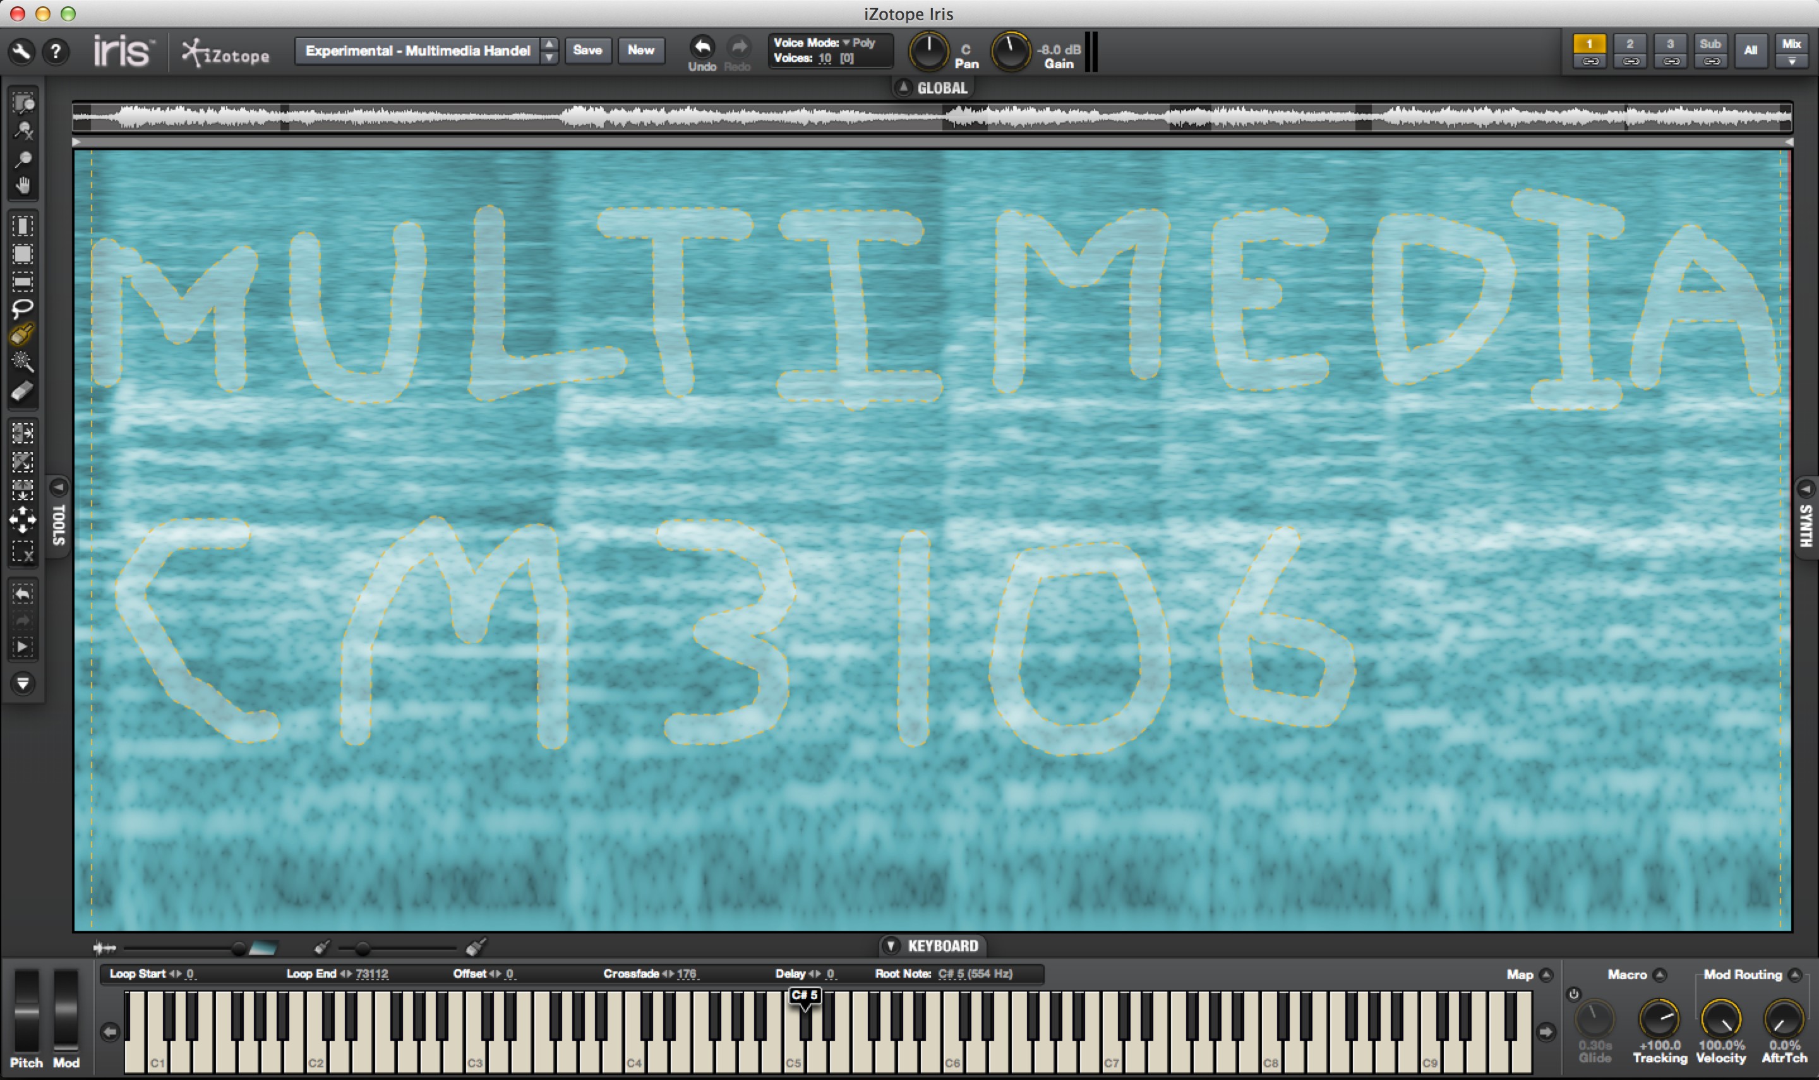Toggle link under sample 3
Viewport: 1819px width, 1080px height.
coord(1671,62)
